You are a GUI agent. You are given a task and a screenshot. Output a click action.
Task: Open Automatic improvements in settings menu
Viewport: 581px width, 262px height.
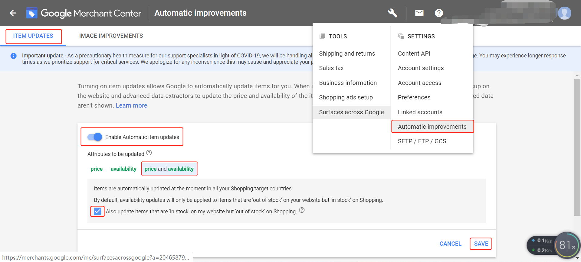point(432,127)
